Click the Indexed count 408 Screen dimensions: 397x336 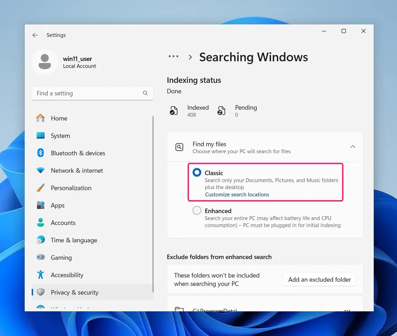[x=192, y=115]
